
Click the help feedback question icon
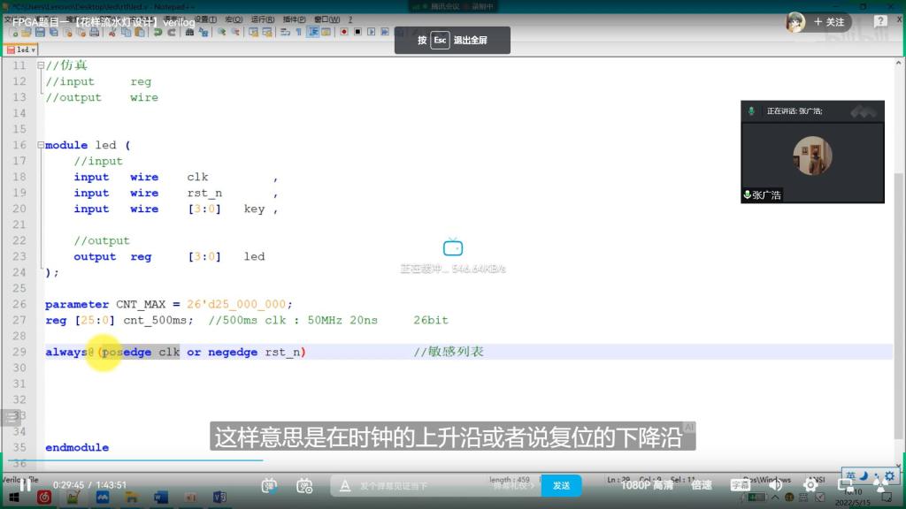[x=879, y=22]
